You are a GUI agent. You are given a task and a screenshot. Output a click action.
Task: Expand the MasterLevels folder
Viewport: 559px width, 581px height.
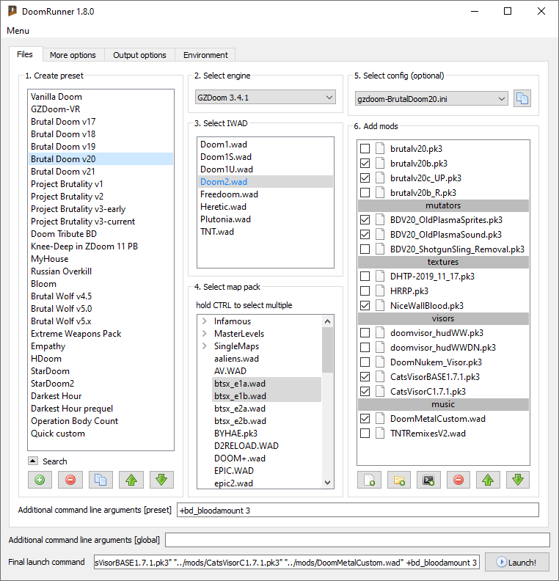pyautogui.click(x=205, y=334)
